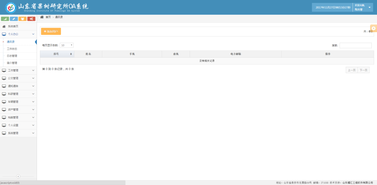This screenshot has height=185, width=377.
Task: Click the institute logo in the header
Action: click(11, 7)
